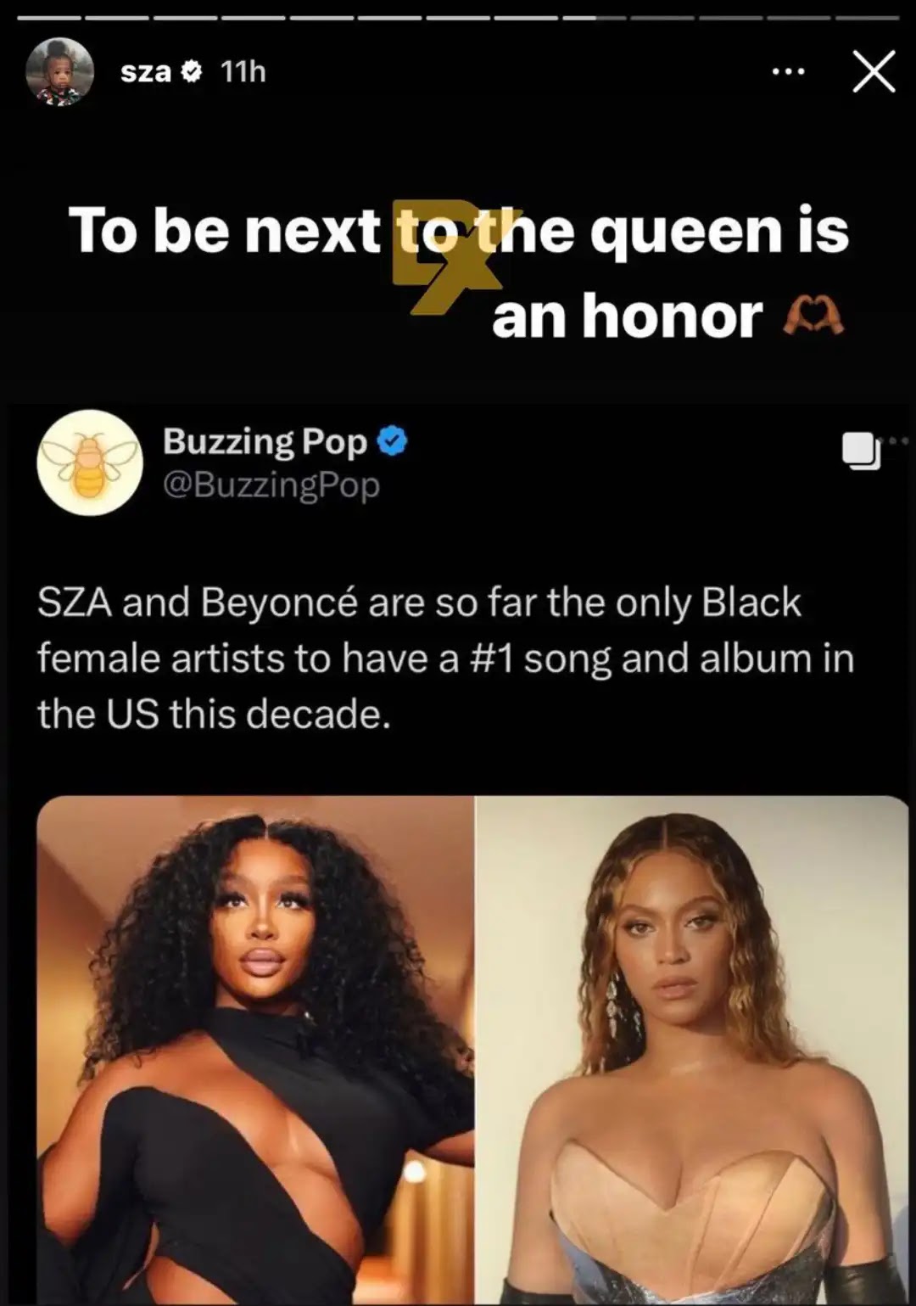Tap the tweet text about #1 song
The image size is (916, 1306).
coord(445,659)
